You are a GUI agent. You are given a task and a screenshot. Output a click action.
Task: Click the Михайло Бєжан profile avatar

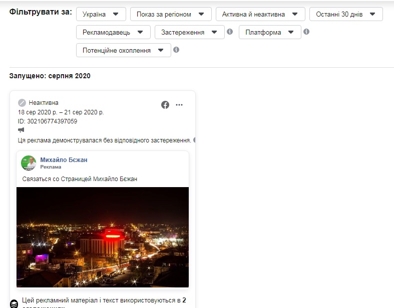click(x=29, y=163)
